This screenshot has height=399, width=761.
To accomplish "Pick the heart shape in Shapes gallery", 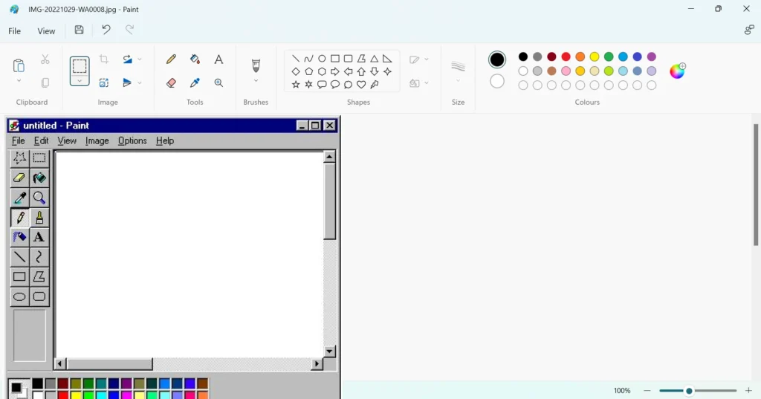I will tap(361, 85).
